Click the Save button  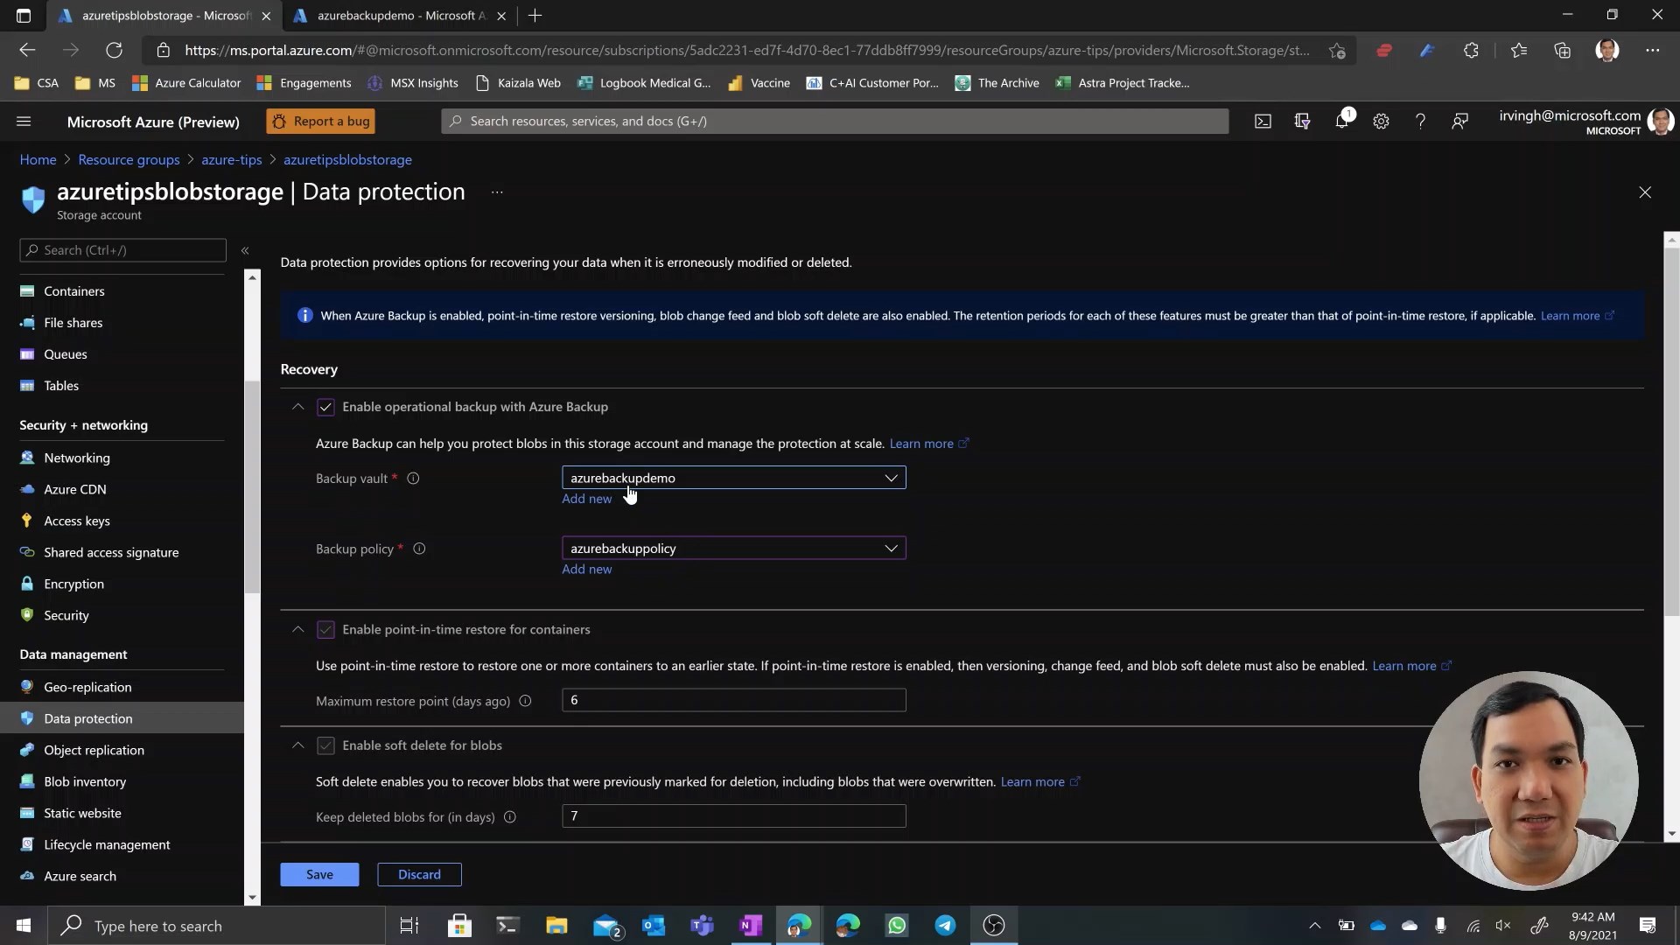pyautogui.click(x=319, y=874)
